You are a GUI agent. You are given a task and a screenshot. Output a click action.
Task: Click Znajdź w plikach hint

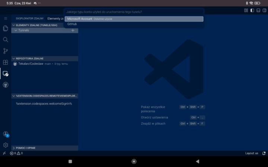[153, 124]
